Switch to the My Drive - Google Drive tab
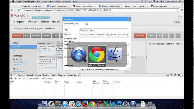Image resolution: width=194 pixels, height=109 pixels. pyautogui.click(x=33, y=6)
